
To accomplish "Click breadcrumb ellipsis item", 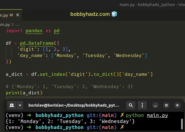I will 17,25.
